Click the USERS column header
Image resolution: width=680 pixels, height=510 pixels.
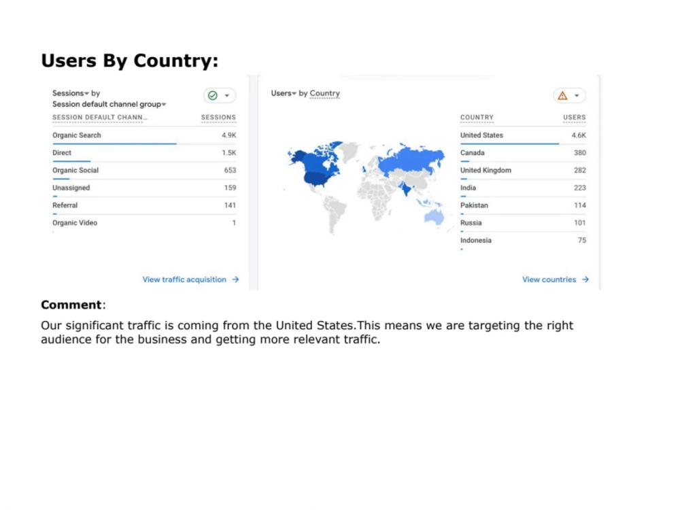click(x=574, y=118)
